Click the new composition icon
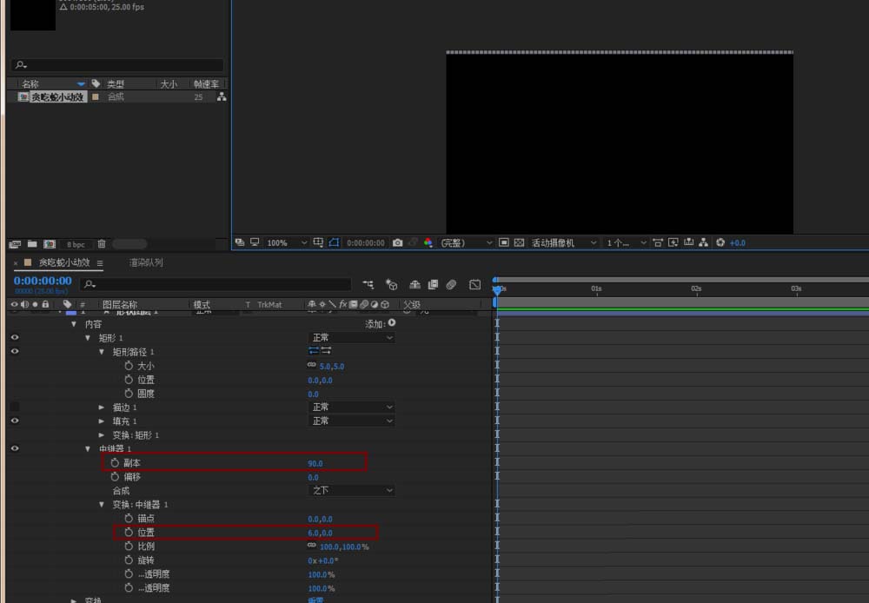Screen dimensions: 869x603 (50, 244)
